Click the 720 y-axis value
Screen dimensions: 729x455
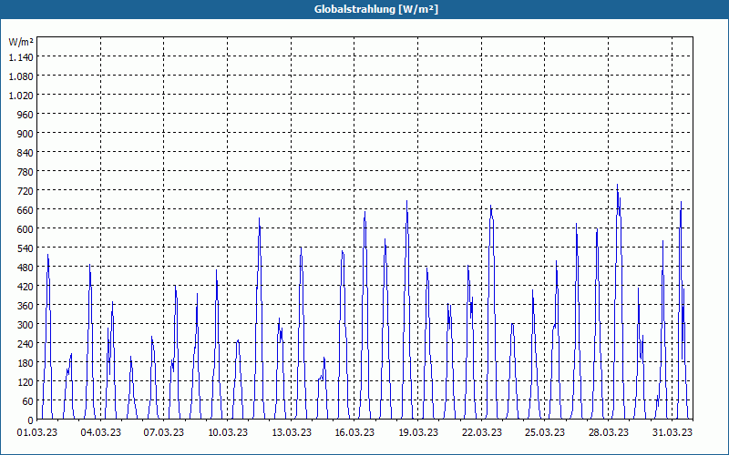tap(25, 191)
